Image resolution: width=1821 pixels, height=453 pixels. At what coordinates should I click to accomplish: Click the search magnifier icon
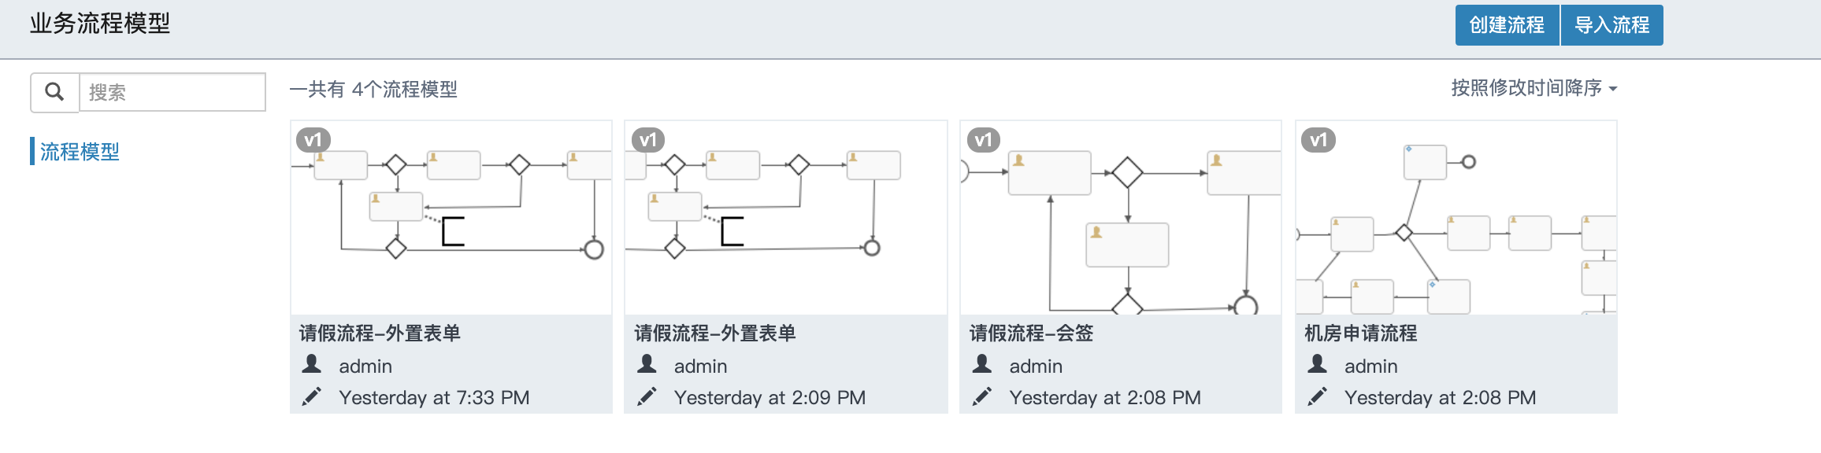click(54, 92)
